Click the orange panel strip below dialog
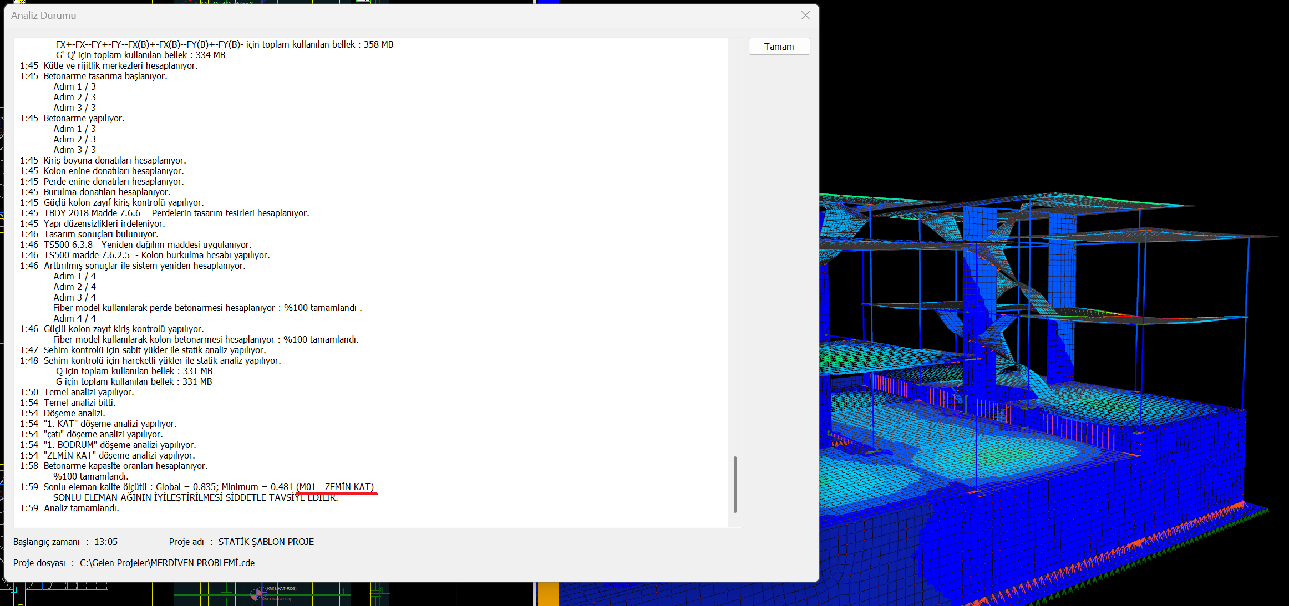Viewport: 1289px width, 606px height. click(x=549, y=594)
